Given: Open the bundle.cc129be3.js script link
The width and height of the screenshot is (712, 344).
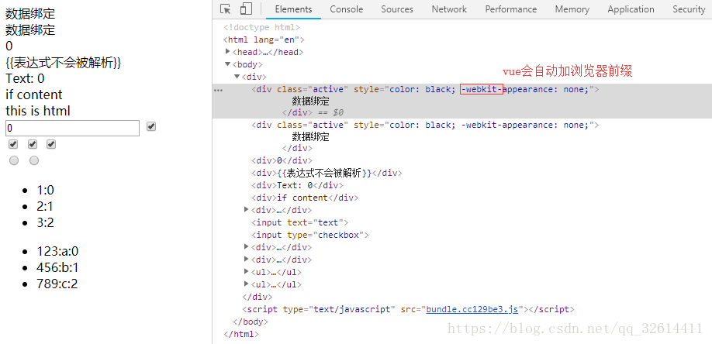Looking at the screenshot, I should coord(472,309).
